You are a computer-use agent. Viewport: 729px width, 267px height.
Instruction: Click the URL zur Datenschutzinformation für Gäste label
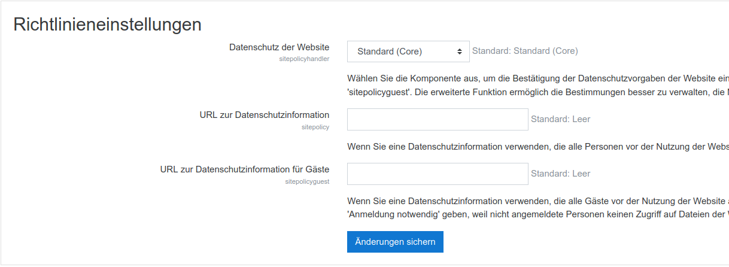click(x=244, y=169)
